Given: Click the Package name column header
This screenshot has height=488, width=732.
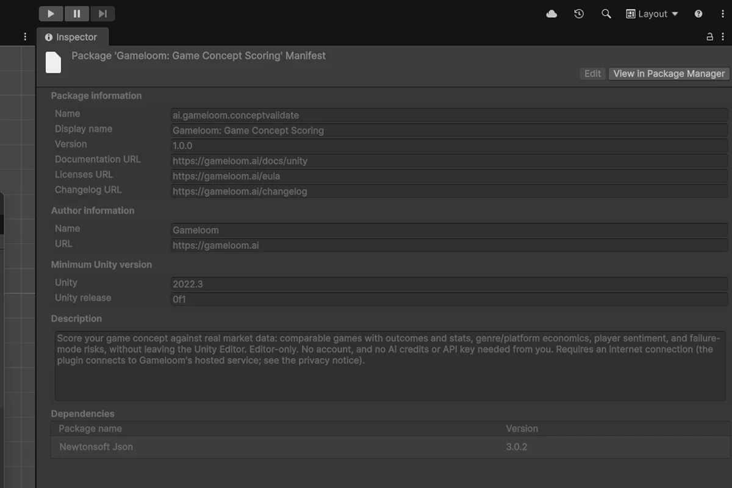Looking at the screenshot, I should click(x=90, y=429).
